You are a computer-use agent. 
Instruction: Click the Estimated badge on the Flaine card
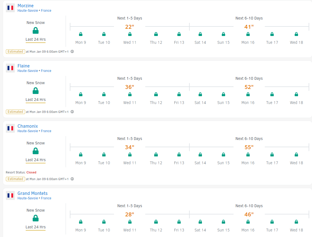pyautogui.click(x=15, y=112)
